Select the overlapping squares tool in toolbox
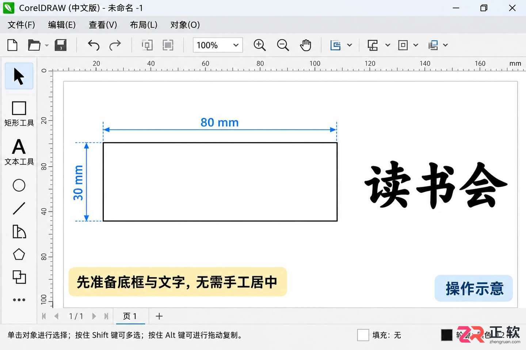This screenshot has height=350, width=526. click(19, 277)
